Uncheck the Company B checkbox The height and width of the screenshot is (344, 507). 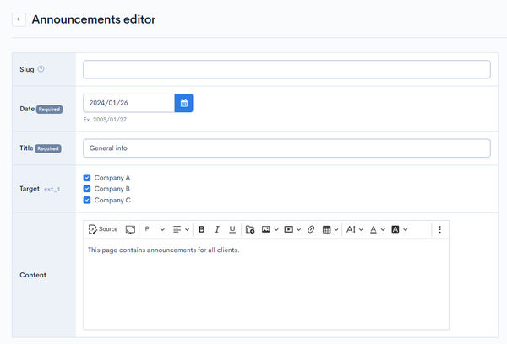point(87,189)
